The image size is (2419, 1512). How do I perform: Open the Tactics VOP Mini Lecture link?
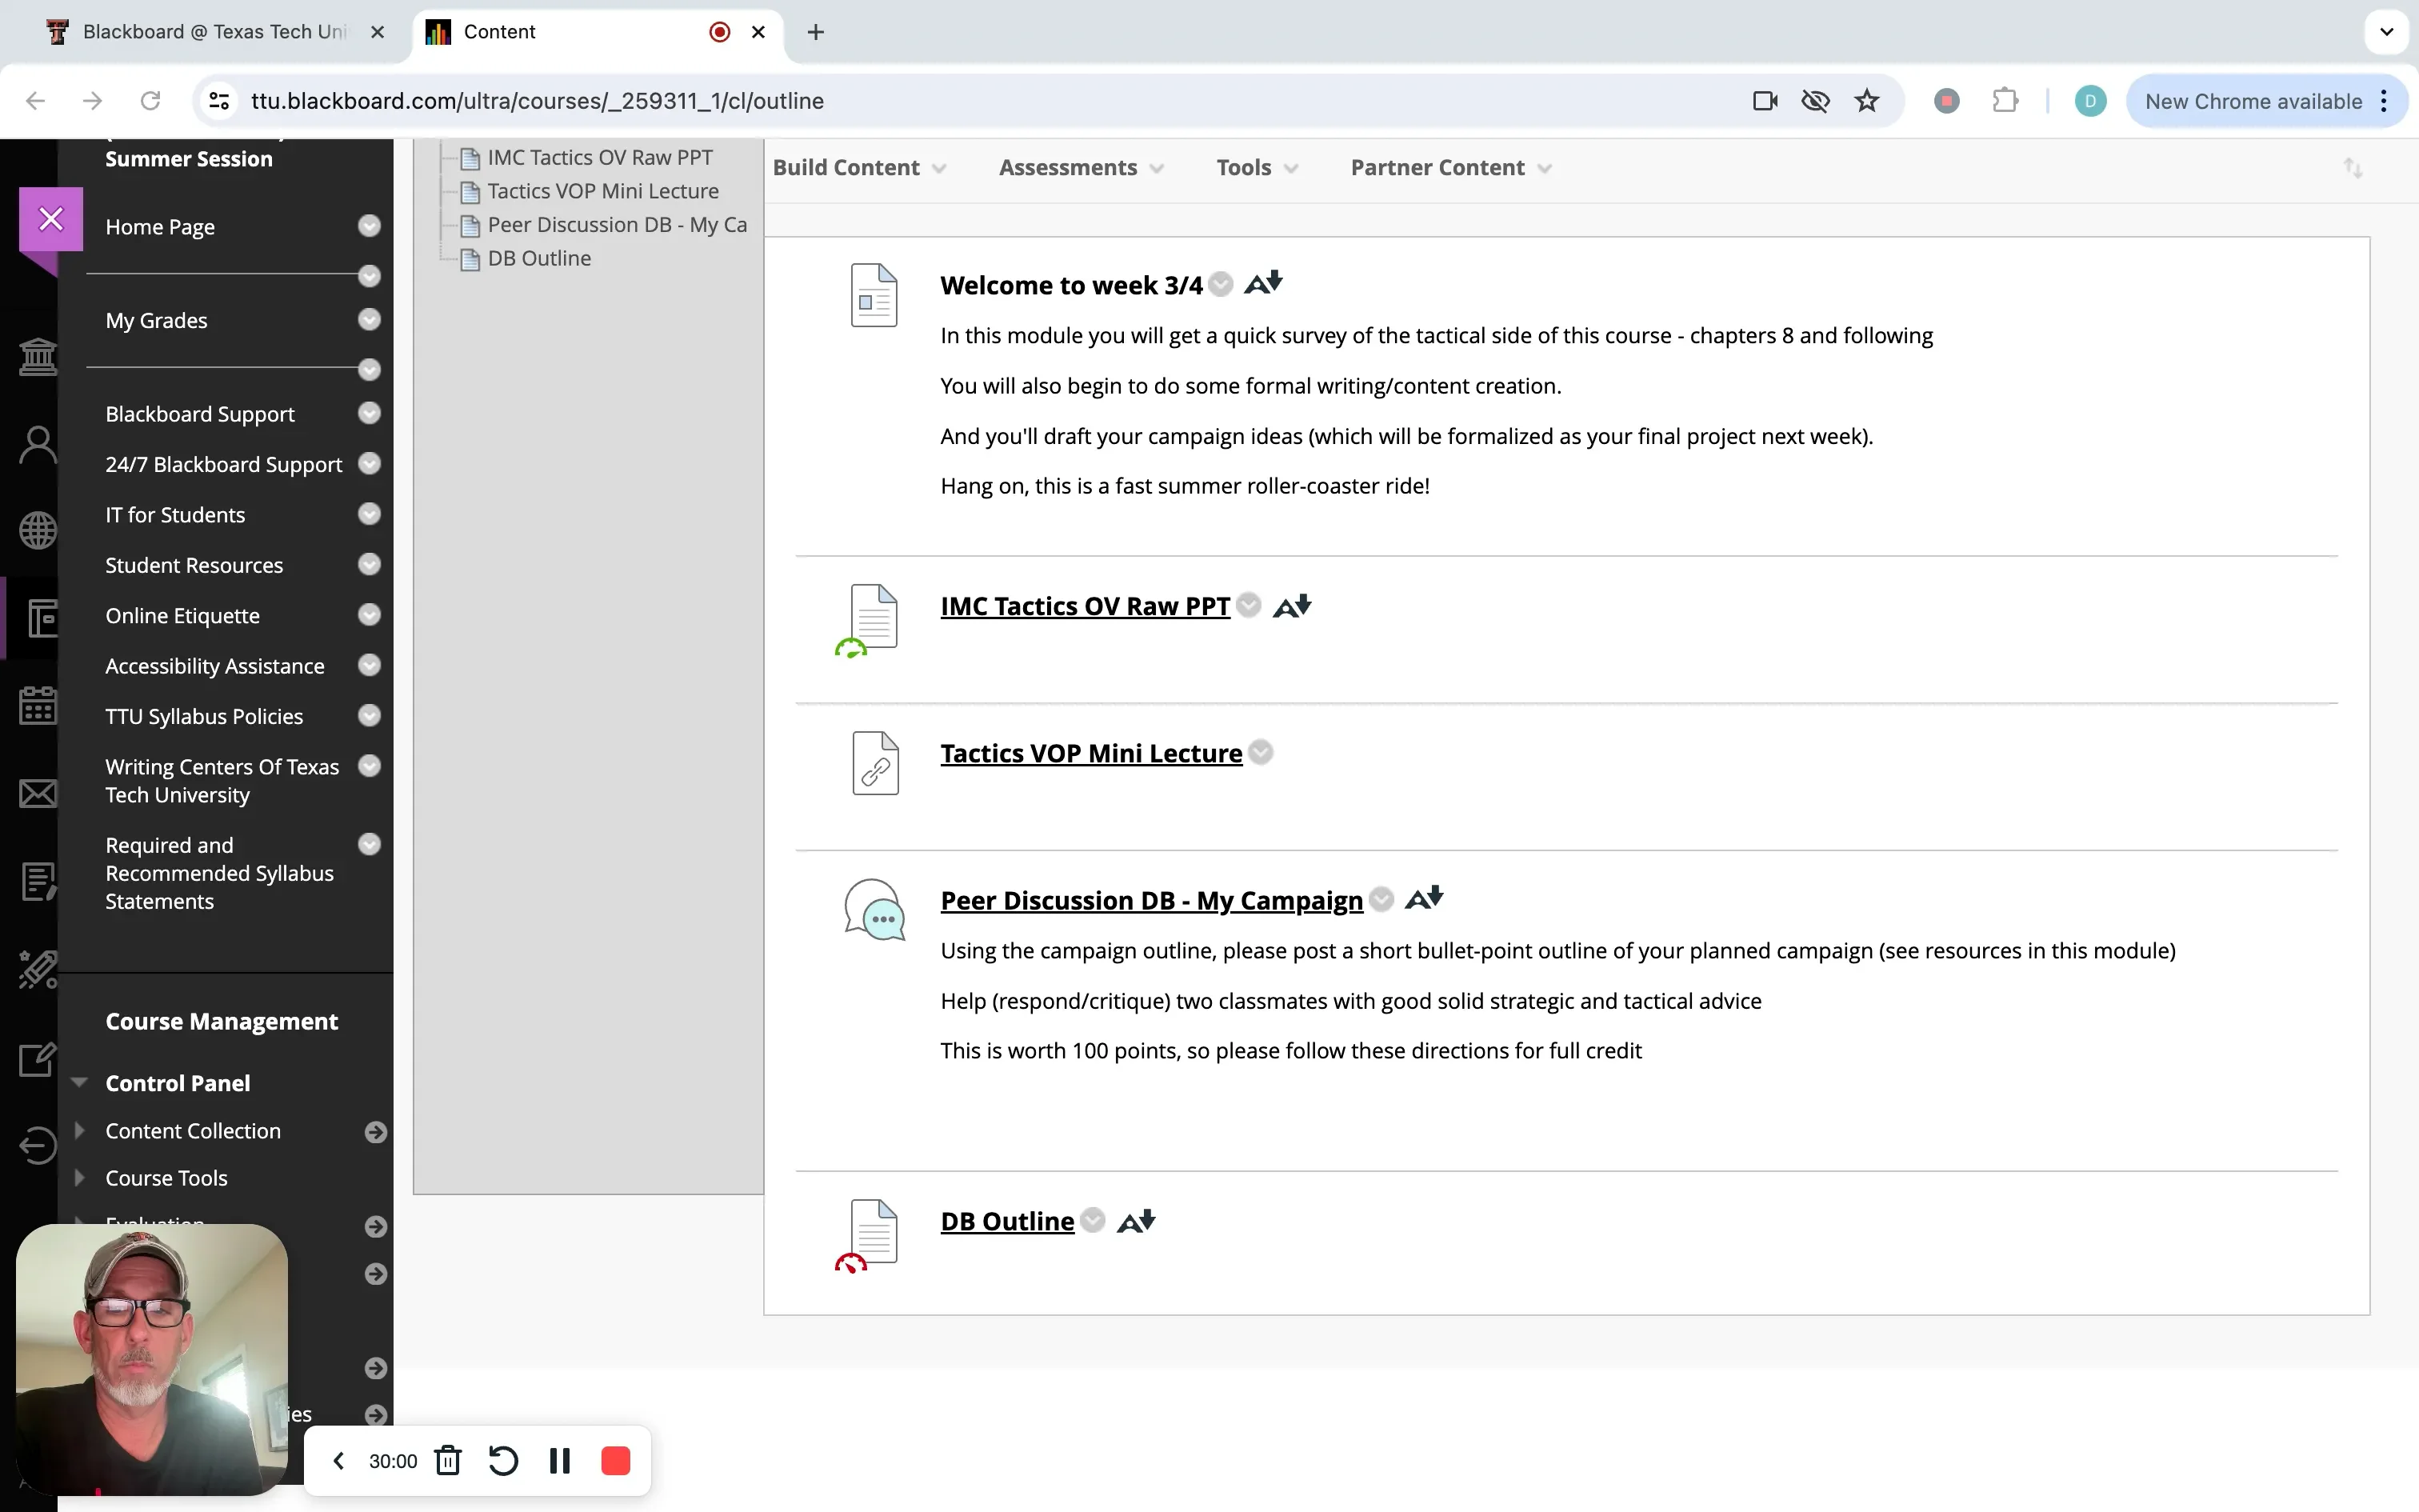point(1090,753)
